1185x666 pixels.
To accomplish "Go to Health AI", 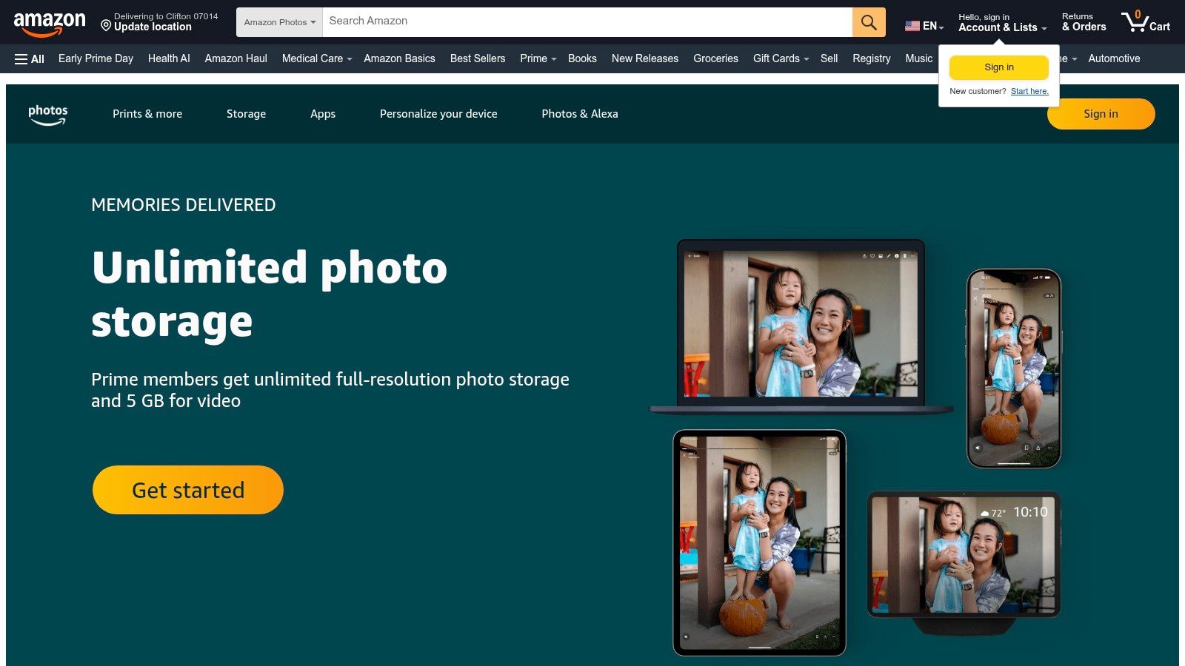I will 169,58.
